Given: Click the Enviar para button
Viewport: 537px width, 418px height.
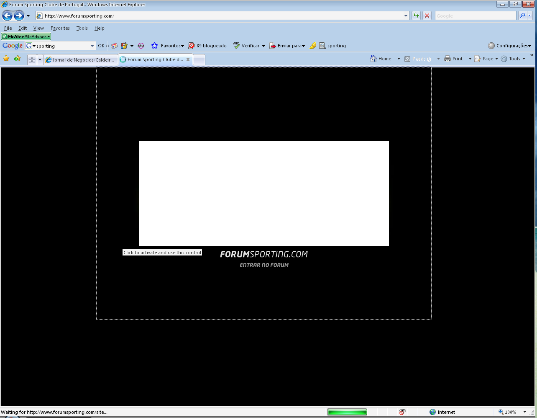Looking at the screenshot, I should 287,46.
